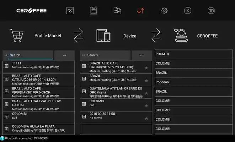The image size is (235, 142).
Task: Open the Bluetooth connection icon
Action: tap(188, 11)
